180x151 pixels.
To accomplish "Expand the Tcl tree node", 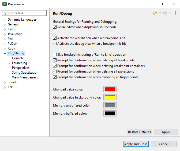I will tap(5, 87).
